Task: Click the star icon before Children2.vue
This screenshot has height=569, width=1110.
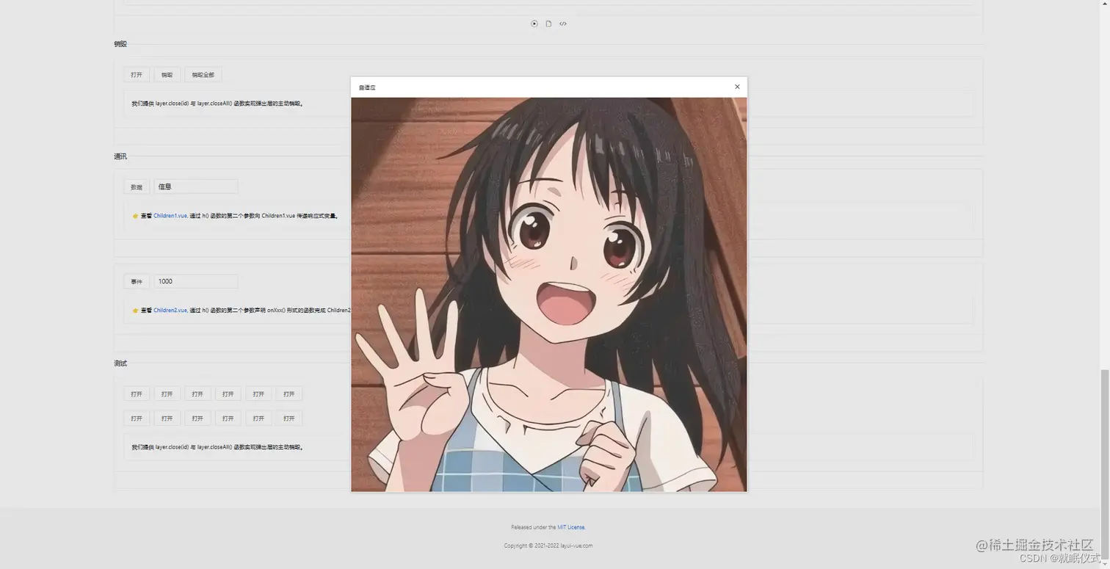Action: pyautogui.click(x=135, y=311)
